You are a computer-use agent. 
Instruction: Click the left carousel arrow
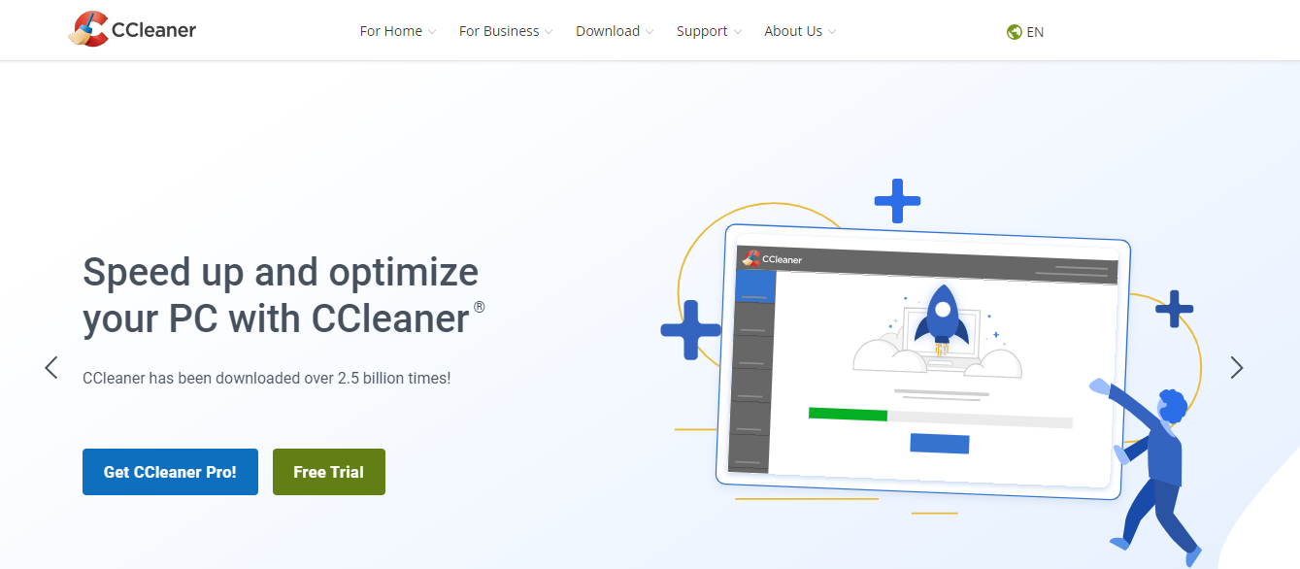click(50, 367)
